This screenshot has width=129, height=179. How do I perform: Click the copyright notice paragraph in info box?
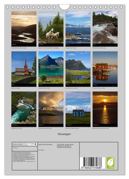(24, 157)
